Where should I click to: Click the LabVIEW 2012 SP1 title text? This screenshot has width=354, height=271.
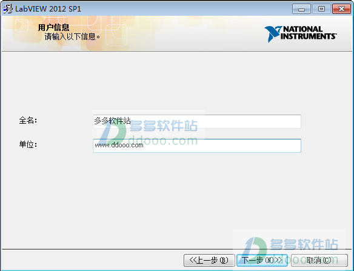[x=48, y=9]
